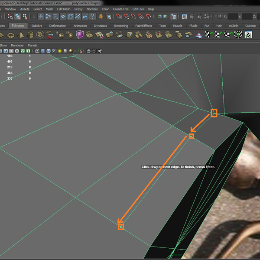Screen dimensions: 260x260
Task: Open the viewport Renderer menu
Action: [x=17, y=45]
